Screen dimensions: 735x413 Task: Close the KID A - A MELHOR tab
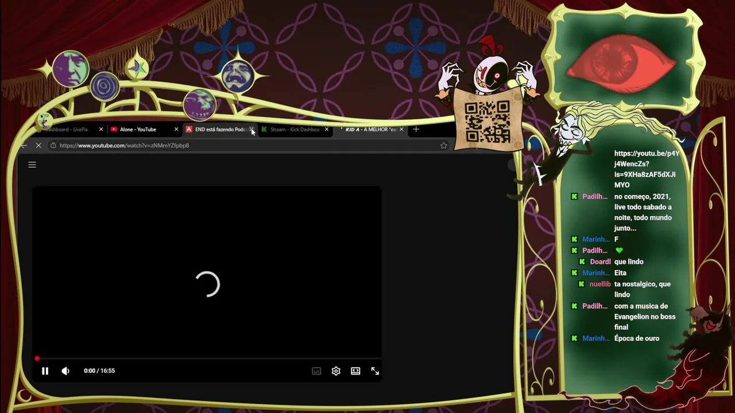click(x=401, y=130)
